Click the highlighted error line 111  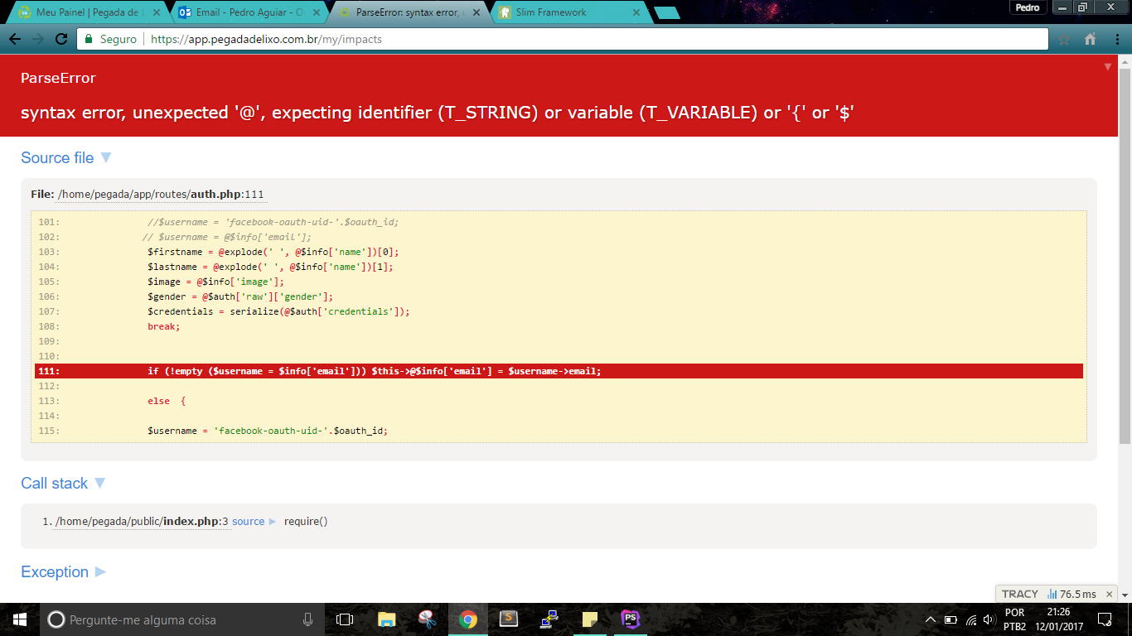pos(559,371)
